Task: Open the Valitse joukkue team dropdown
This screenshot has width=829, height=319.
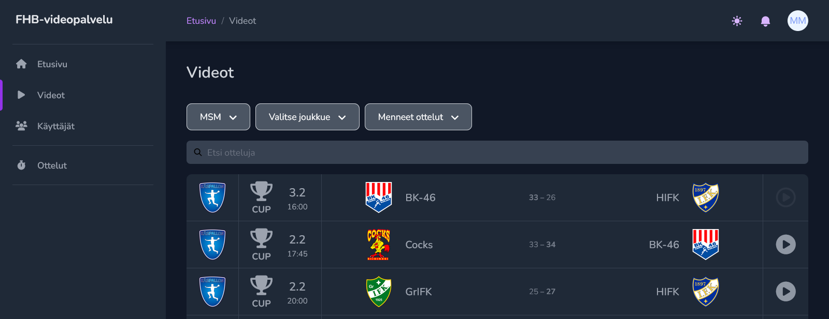Action: (x=307, y=117)
